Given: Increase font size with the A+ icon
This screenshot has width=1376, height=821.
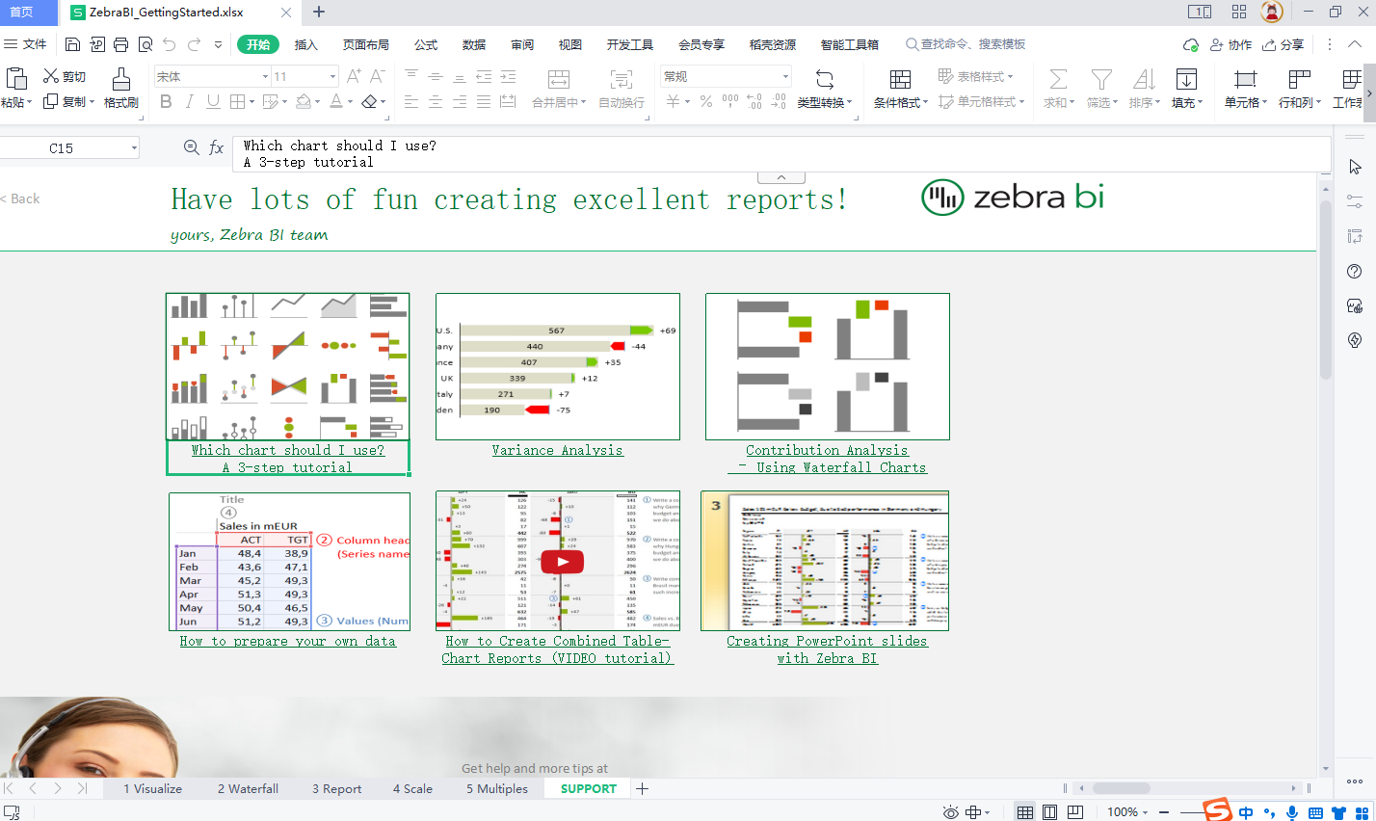Looking at the screenshot, I should [354, 76].
